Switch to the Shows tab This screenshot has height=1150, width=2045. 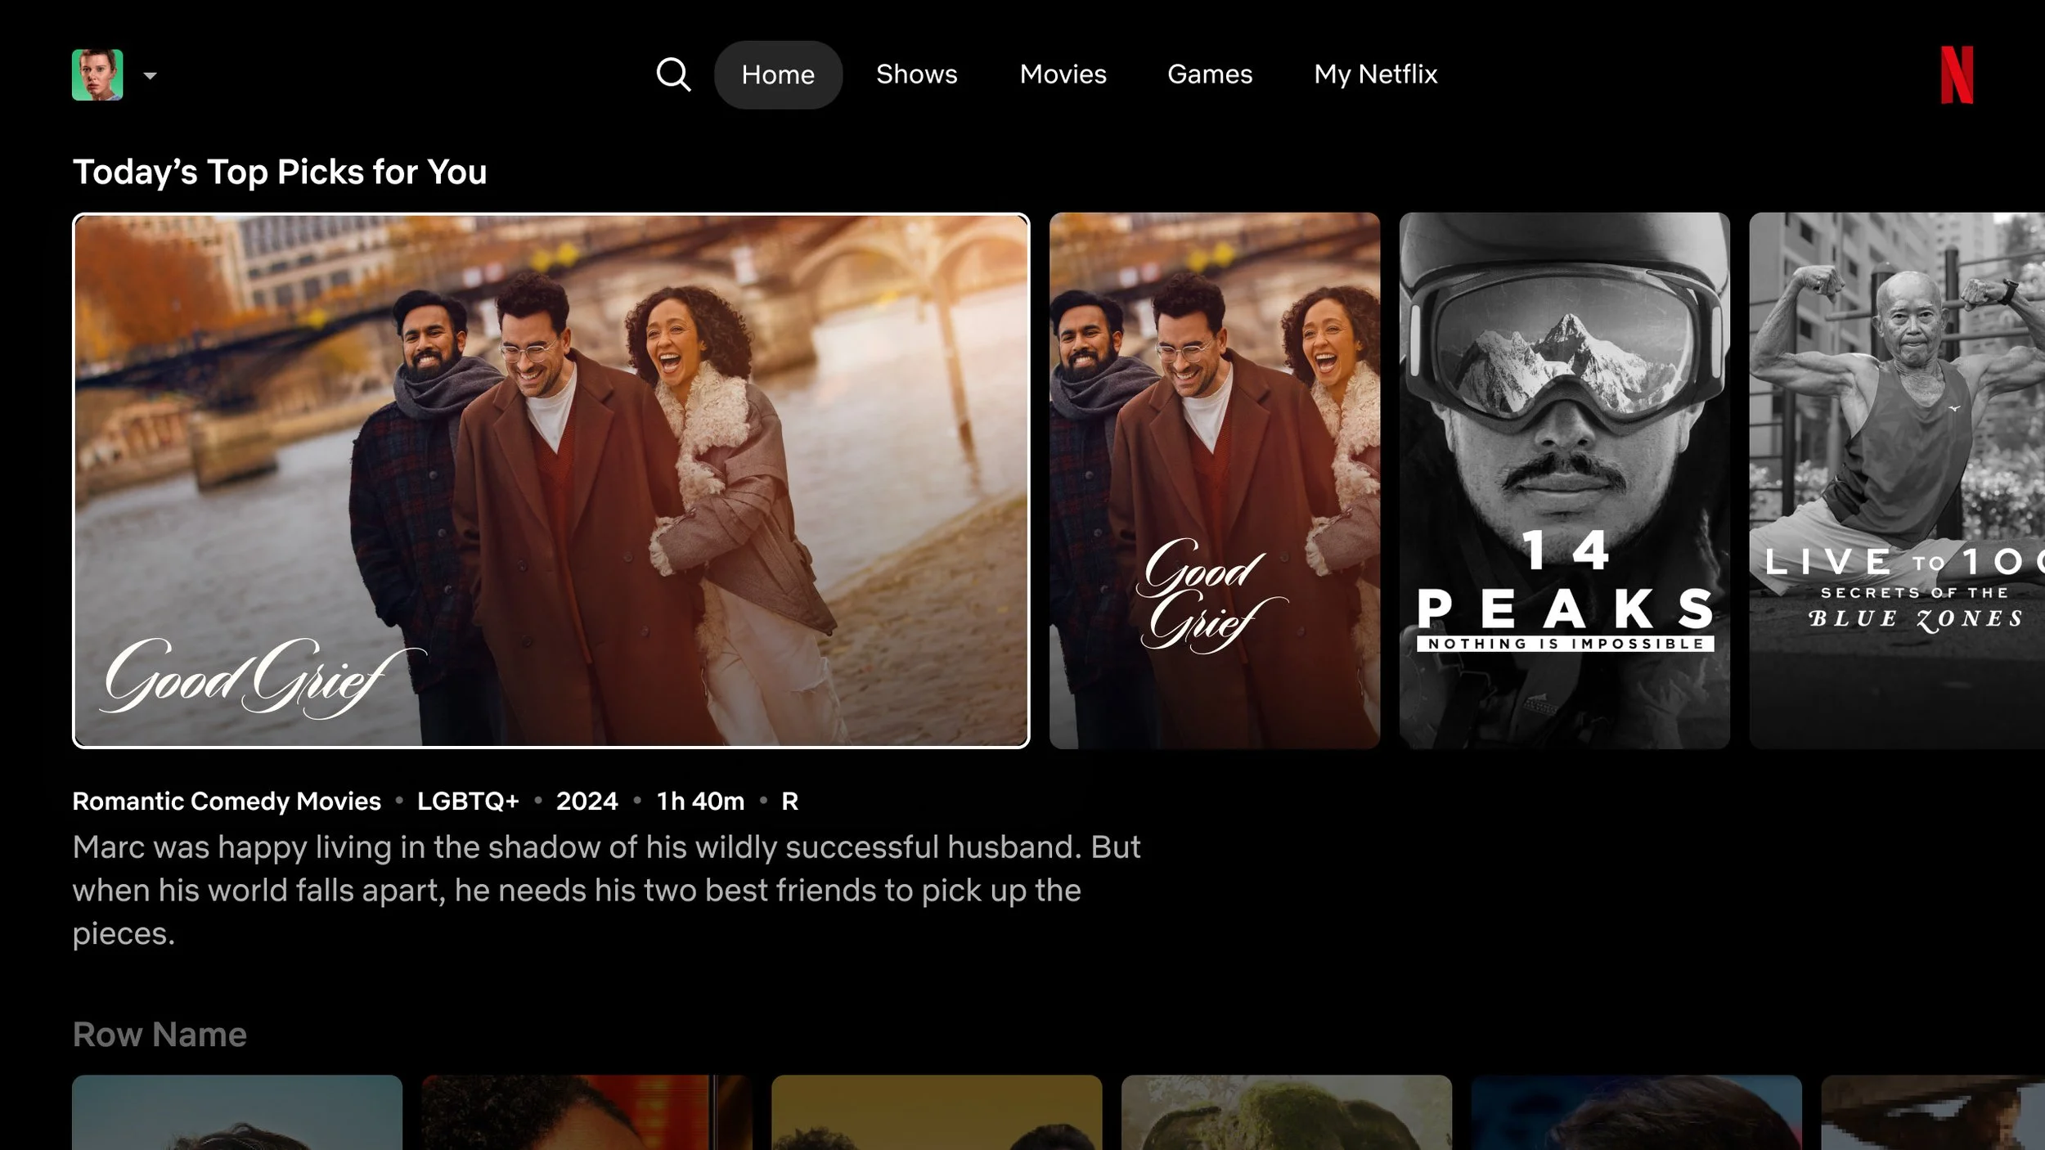pos(916,74)
